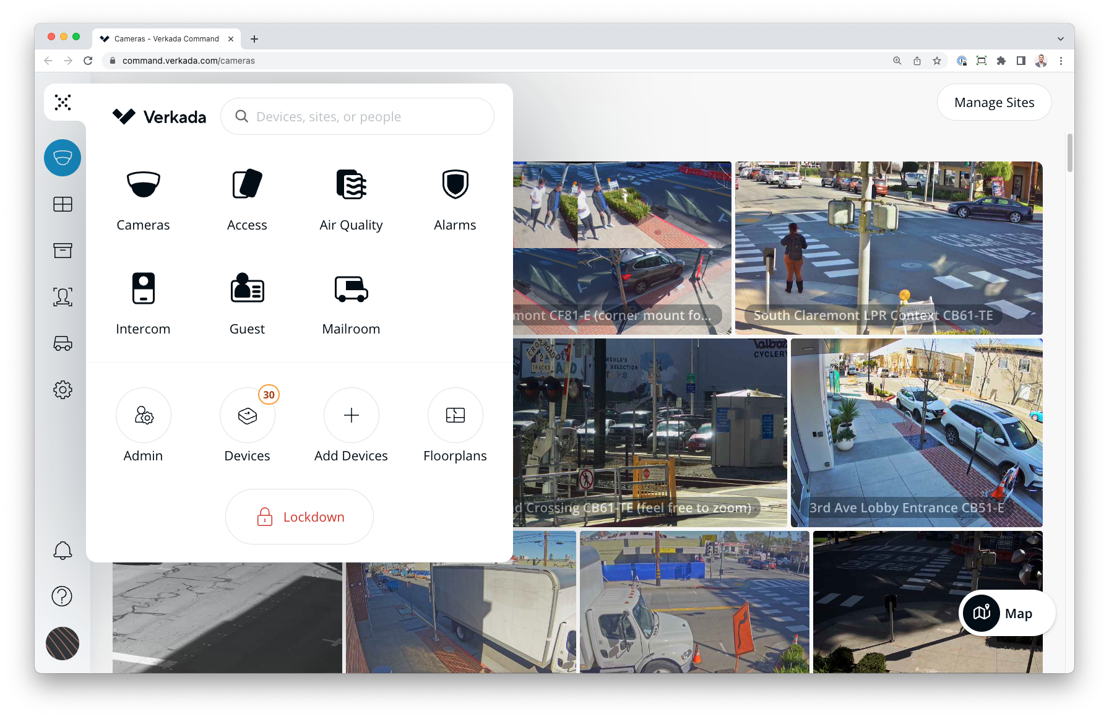Open the Alarms section

click(455, 199)
